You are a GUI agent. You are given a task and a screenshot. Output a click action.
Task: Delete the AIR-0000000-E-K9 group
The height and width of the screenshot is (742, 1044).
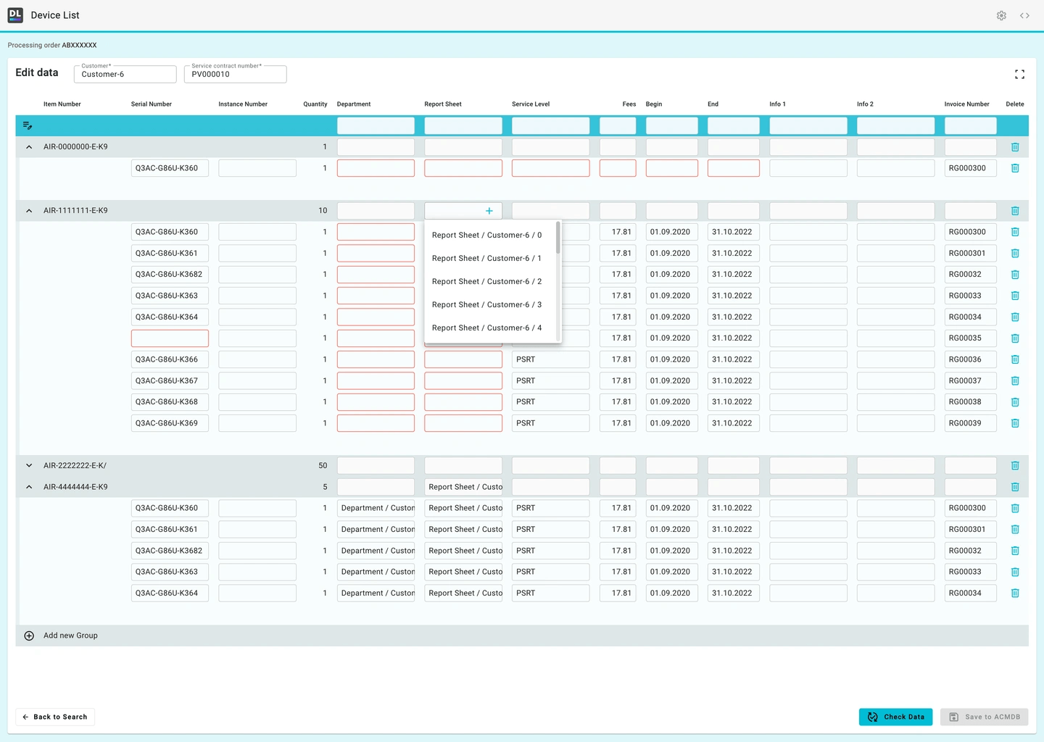(x=1015, y=147)
